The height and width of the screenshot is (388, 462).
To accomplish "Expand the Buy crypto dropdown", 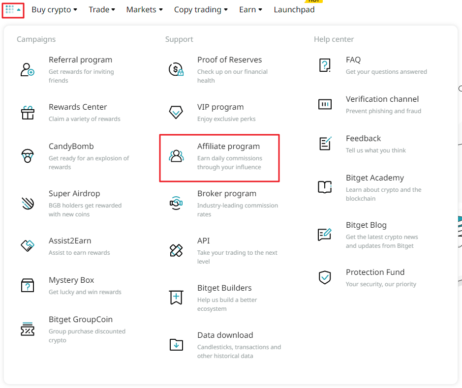I will coord(54,10).
